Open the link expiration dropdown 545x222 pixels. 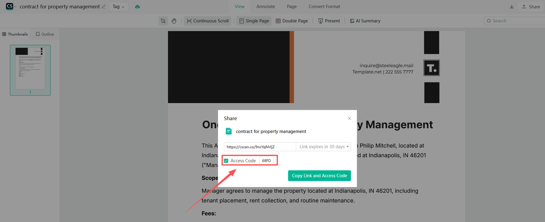click(x=324, y=147)
